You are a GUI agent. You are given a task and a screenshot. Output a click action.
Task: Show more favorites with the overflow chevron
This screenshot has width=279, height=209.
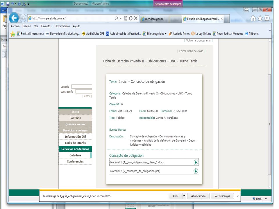(270, 30)
